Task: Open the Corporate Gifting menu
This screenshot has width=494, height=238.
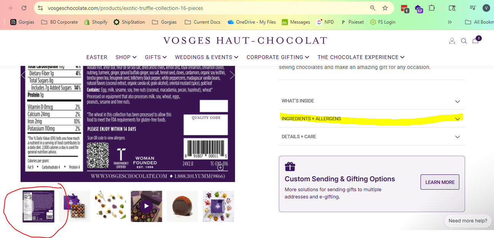Action: pos(278,57)
